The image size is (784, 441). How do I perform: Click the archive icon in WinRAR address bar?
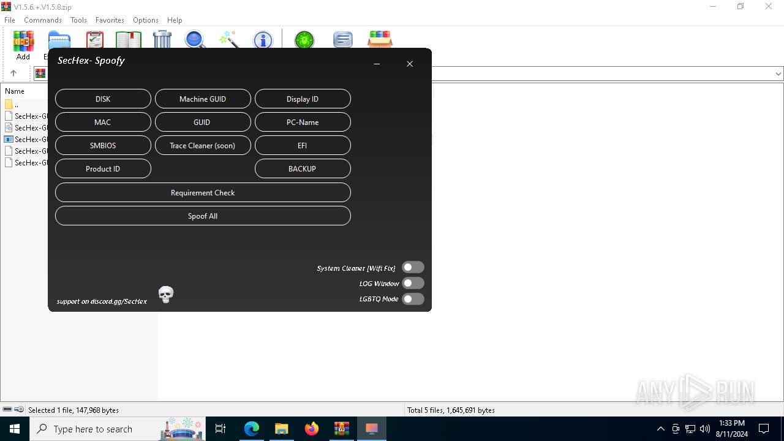click(40, 73)
